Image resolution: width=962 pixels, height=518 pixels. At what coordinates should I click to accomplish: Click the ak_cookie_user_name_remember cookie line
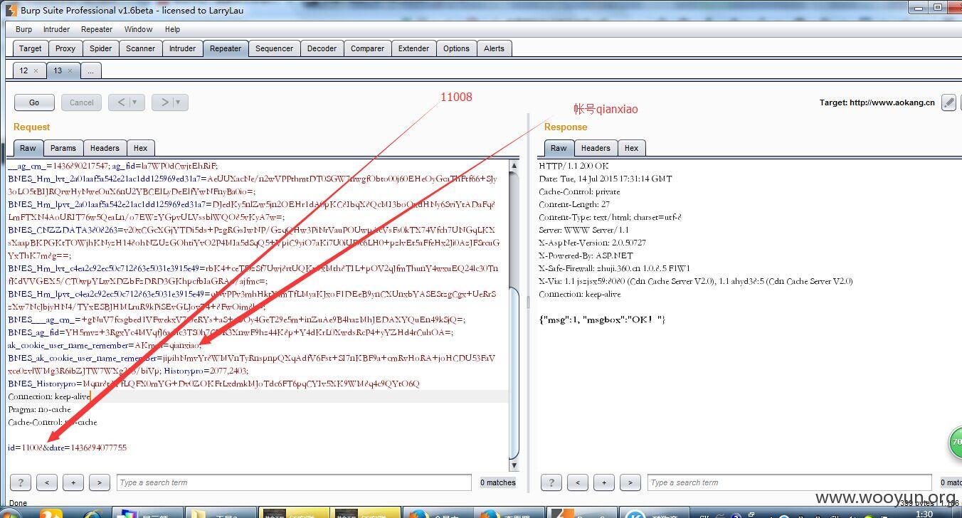(105, 345)
